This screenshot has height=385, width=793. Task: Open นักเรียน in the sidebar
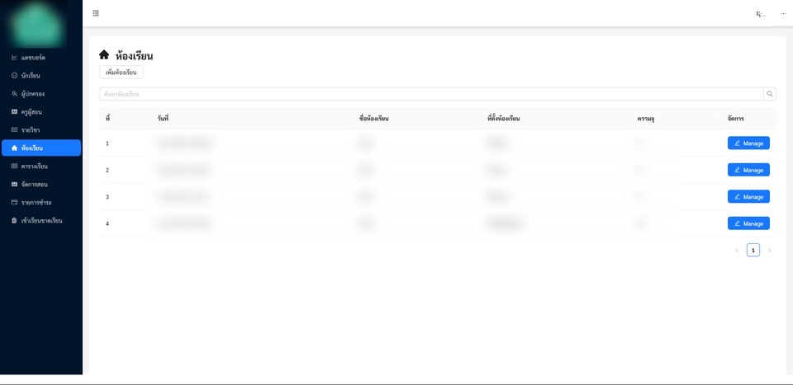tap(41, 76)
